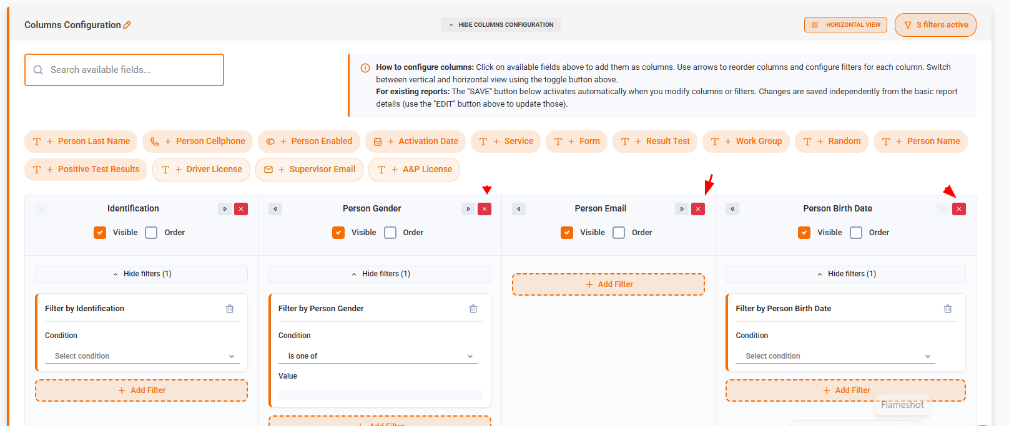Remove the Person Gender column
Screen dimensions: 1009x426
485,209
